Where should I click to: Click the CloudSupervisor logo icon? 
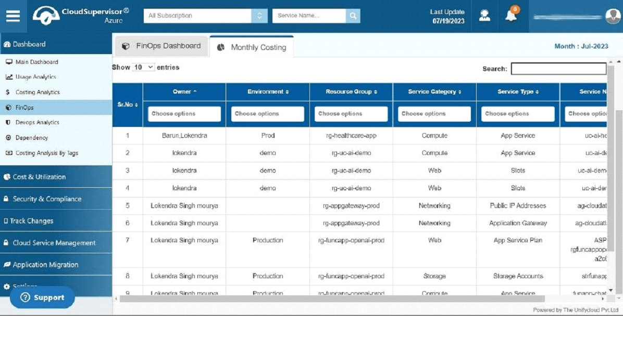(x=46, y=16)
